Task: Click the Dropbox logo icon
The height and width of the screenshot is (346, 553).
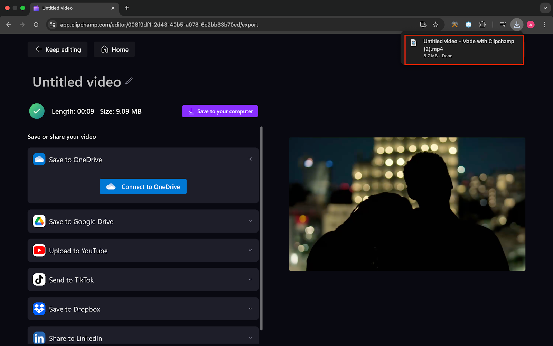Action: tap(39, 309)
